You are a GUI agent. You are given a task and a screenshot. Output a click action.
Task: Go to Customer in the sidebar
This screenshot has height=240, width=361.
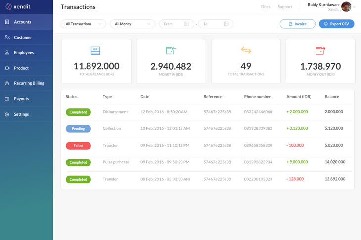click(x=23, y=38)
